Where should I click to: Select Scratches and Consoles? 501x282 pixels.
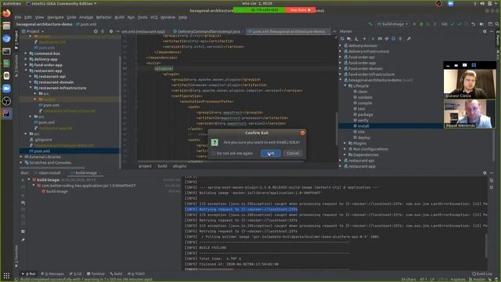[x=50, y=163]
